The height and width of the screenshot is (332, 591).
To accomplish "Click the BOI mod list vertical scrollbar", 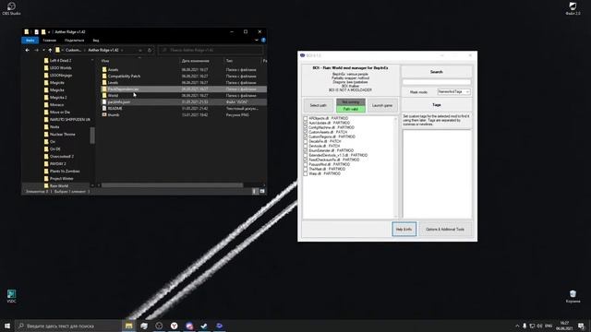I will pyautogui.click(x=395, y=168).
